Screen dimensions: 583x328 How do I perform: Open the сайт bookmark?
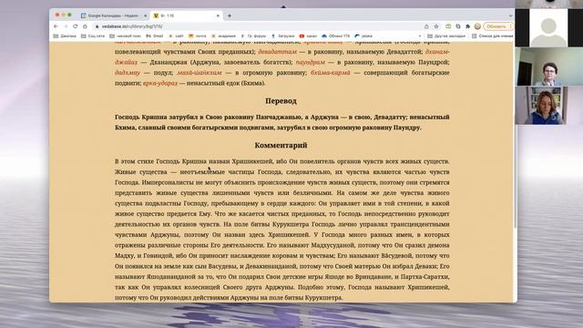pos(176,36)
